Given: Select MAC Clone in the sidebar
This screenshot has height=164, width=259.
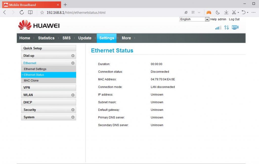Looking at the screenshot, I should [x=31, y=80].
